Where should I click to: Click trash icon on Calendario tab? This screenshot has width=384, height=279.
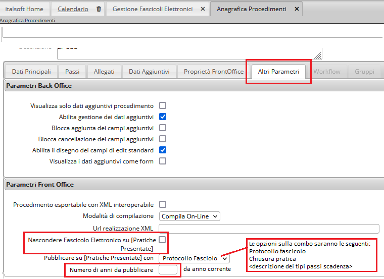click(x=99, y=9)
